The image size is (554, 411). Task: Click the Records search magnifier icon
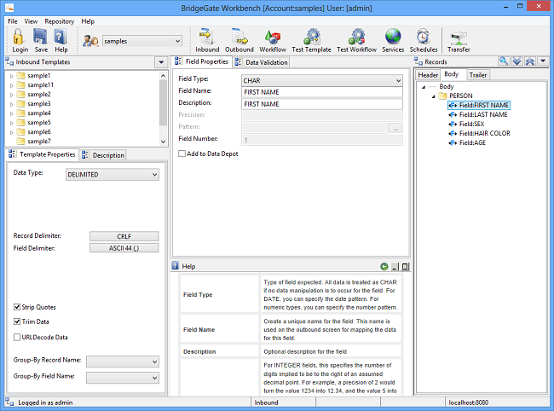click(x=504, y=61)
